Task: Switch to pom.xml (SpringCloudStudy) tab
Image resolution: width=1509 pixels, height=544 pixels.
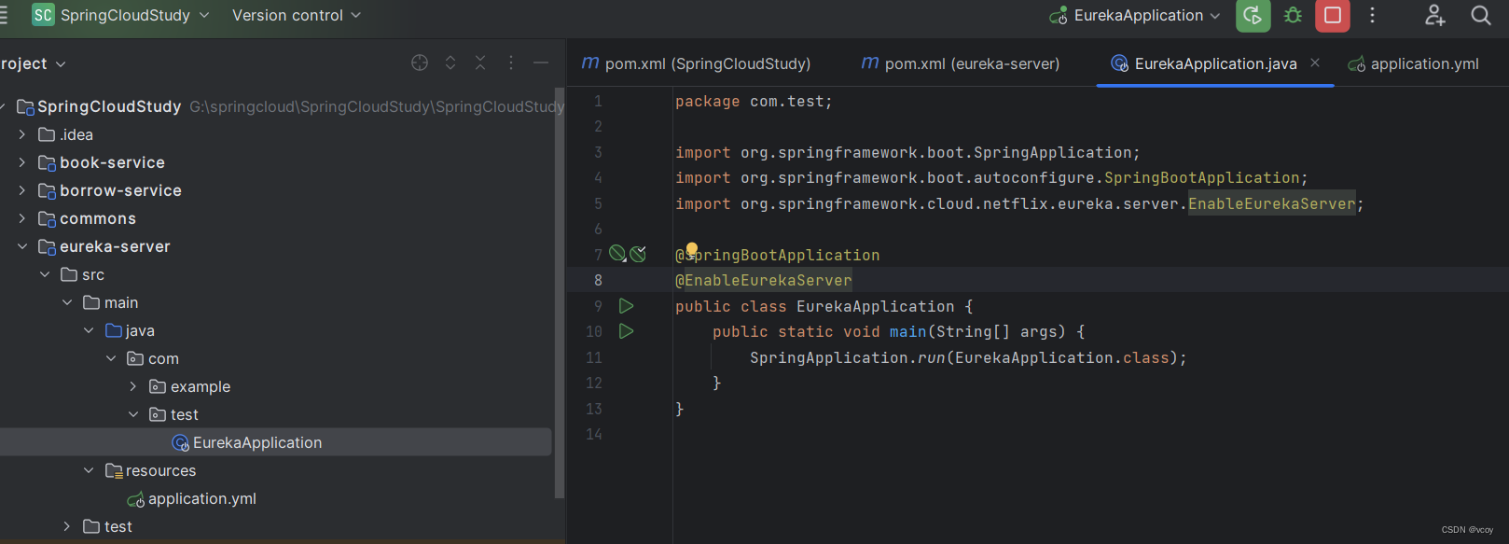Action: click(696, 63)
